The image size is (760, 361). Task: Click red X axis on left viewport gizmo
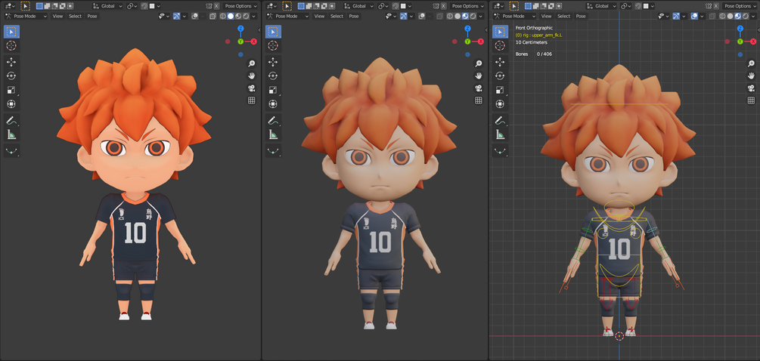coord(253,42)
